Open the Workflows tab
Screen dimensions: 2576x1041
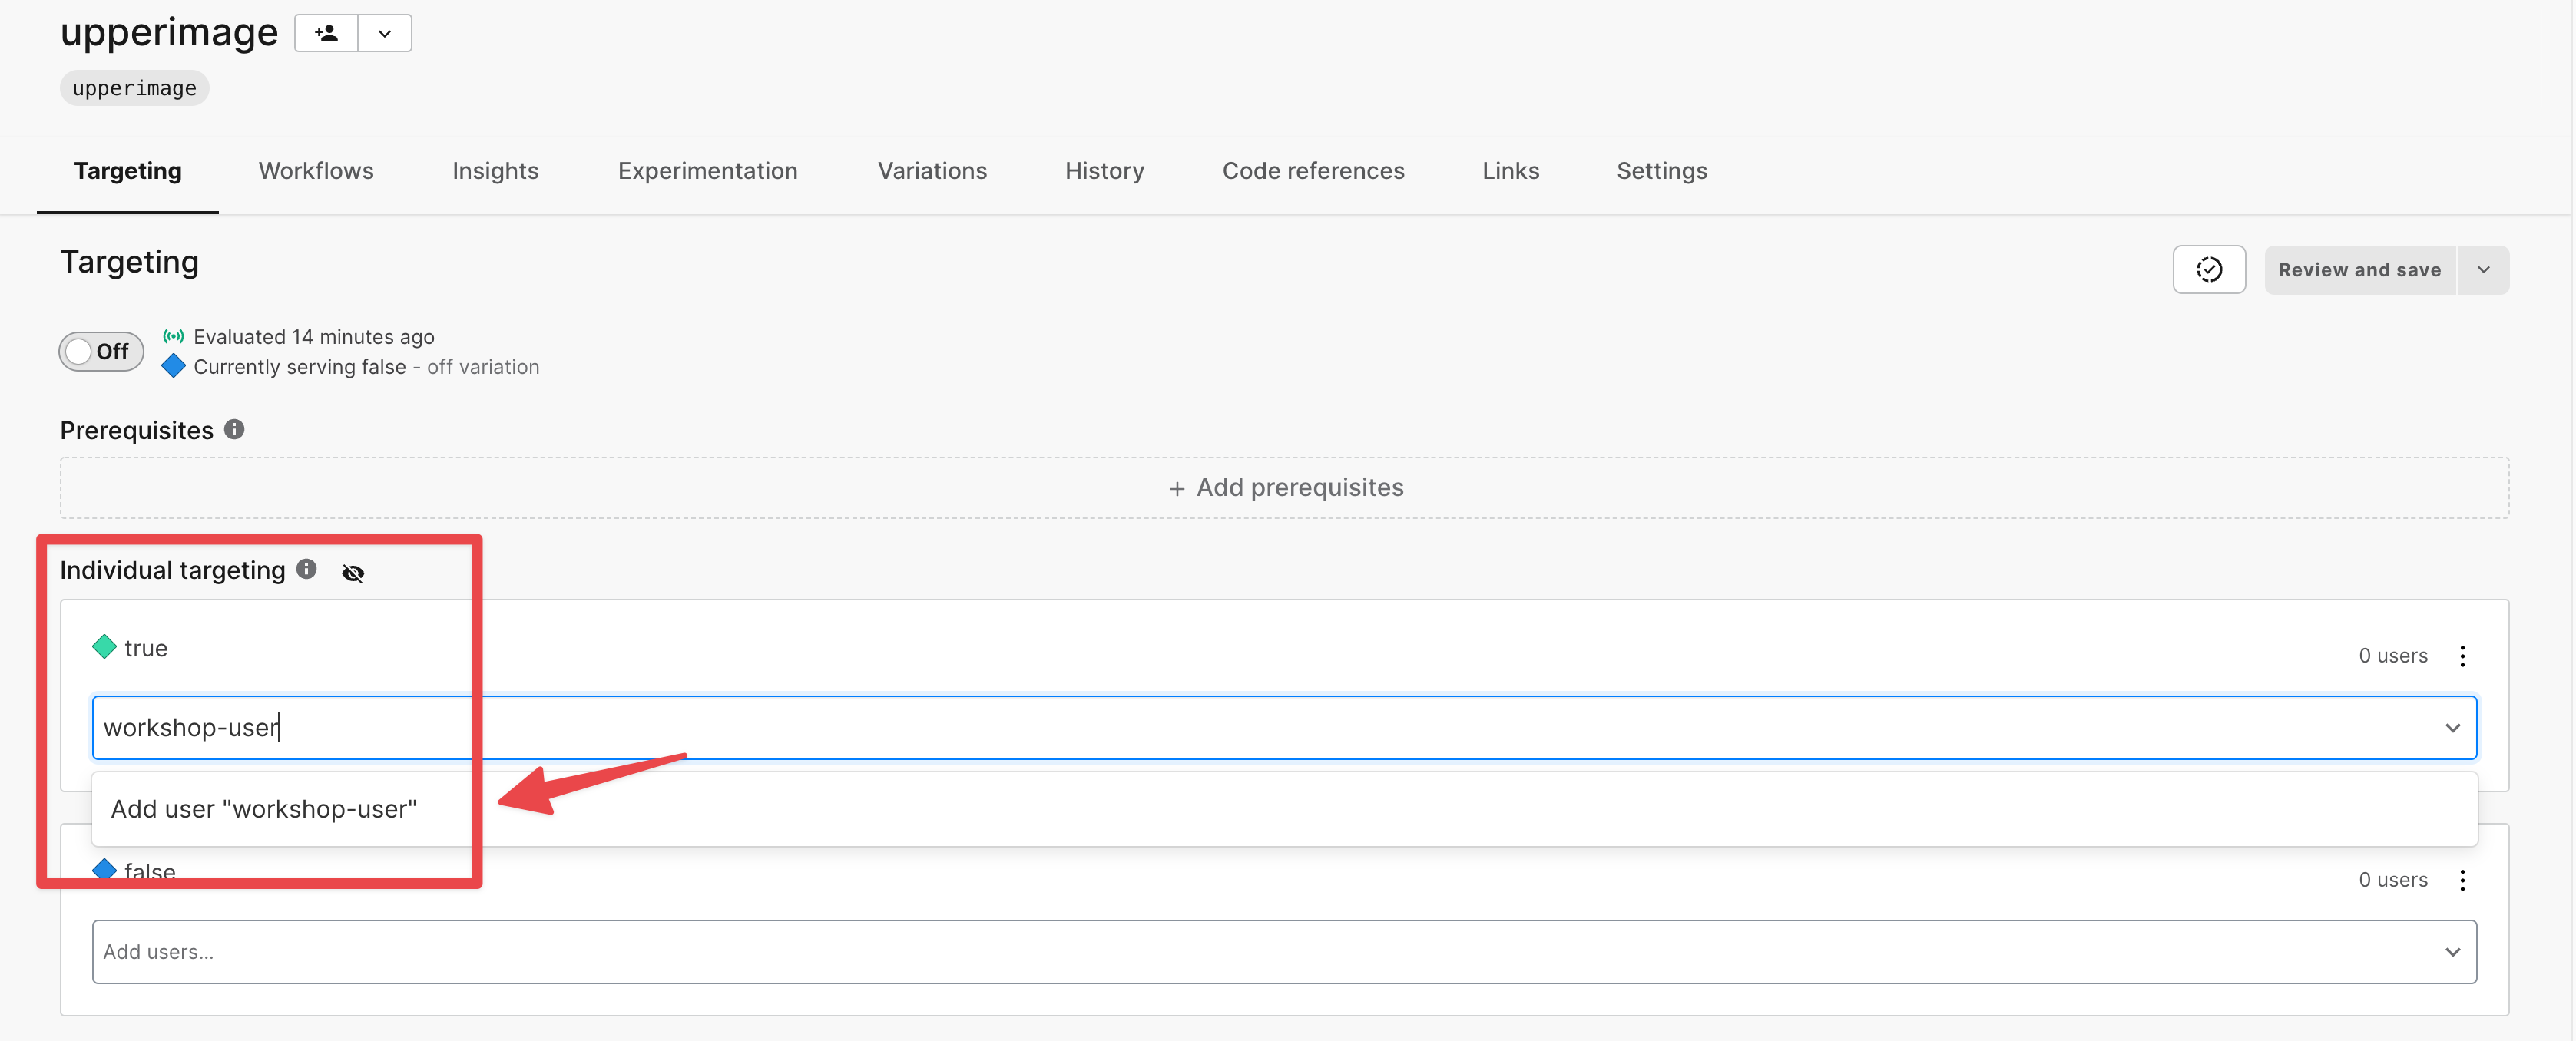[x=316, y=171]
